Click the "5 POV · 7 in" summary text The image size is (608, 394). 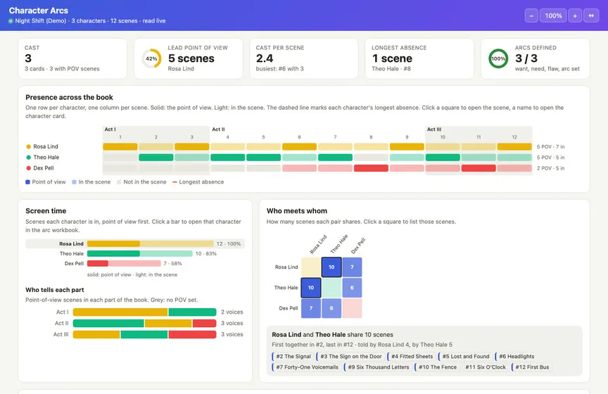[x=550, y=146]
